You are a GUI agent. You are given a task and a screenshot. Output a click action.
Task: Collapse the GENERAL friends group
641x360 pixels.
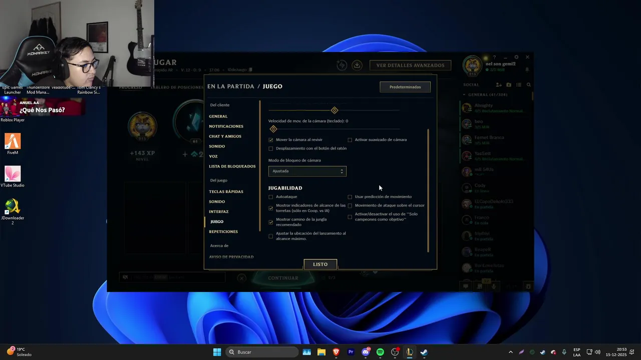pos(464,94)
